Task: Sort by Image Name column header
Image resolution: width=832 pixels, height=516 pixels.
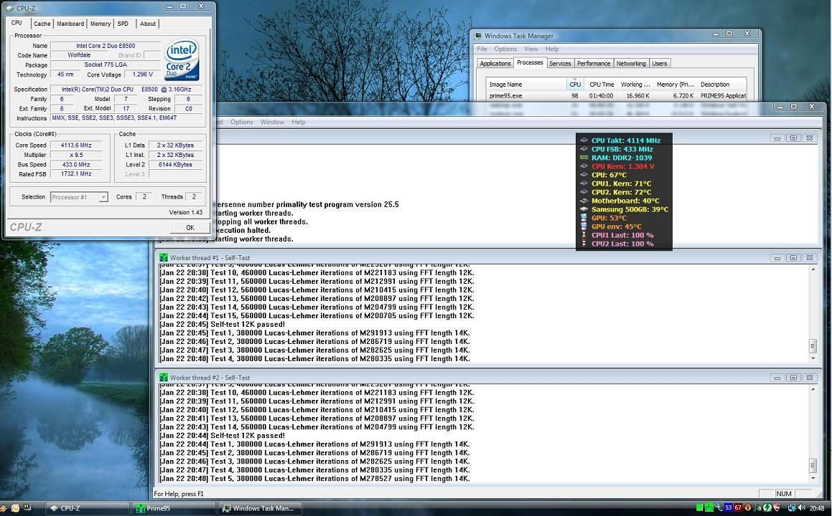Action: pyautogui.click(x=526, y=85)
